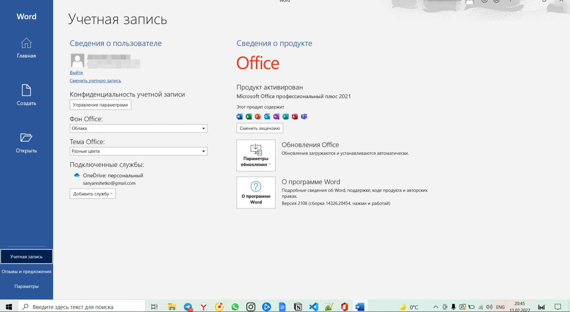Click the Outlook product icon
The height and width of the screenshot is (312, 570).
(267, 117)
